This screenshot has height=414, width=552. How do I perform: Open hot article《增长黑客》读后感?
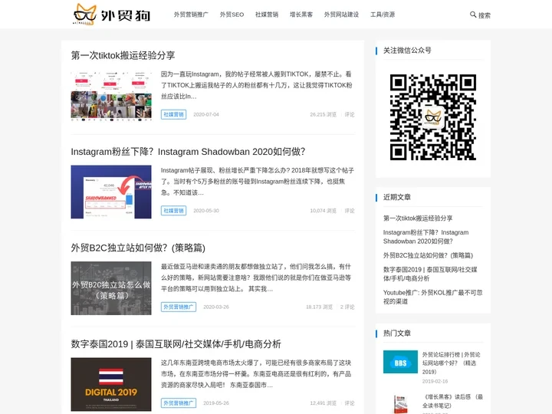452,401
